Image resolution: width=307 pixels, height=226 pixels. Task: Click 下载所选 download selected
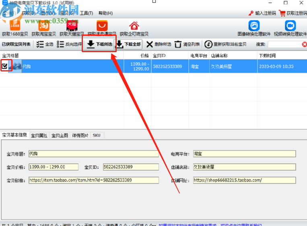(99, 44)
